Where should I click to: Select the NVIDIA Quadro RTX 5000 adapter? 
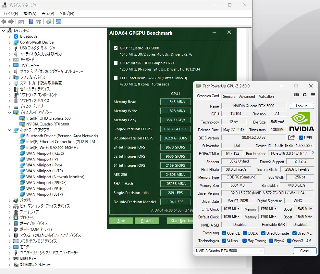coord(47,124)
